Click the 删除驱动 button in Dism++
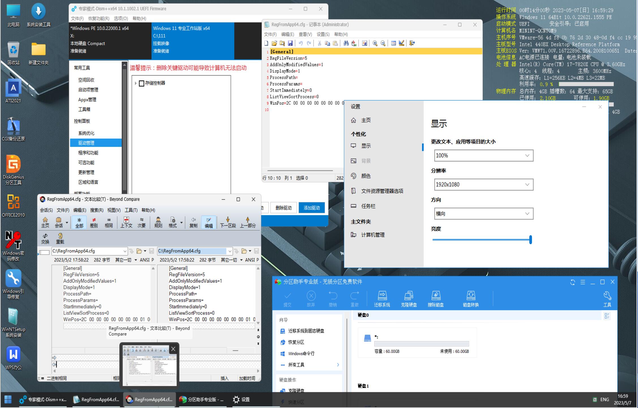The height and width of the screenshot is (408, 638). [283, 208]
